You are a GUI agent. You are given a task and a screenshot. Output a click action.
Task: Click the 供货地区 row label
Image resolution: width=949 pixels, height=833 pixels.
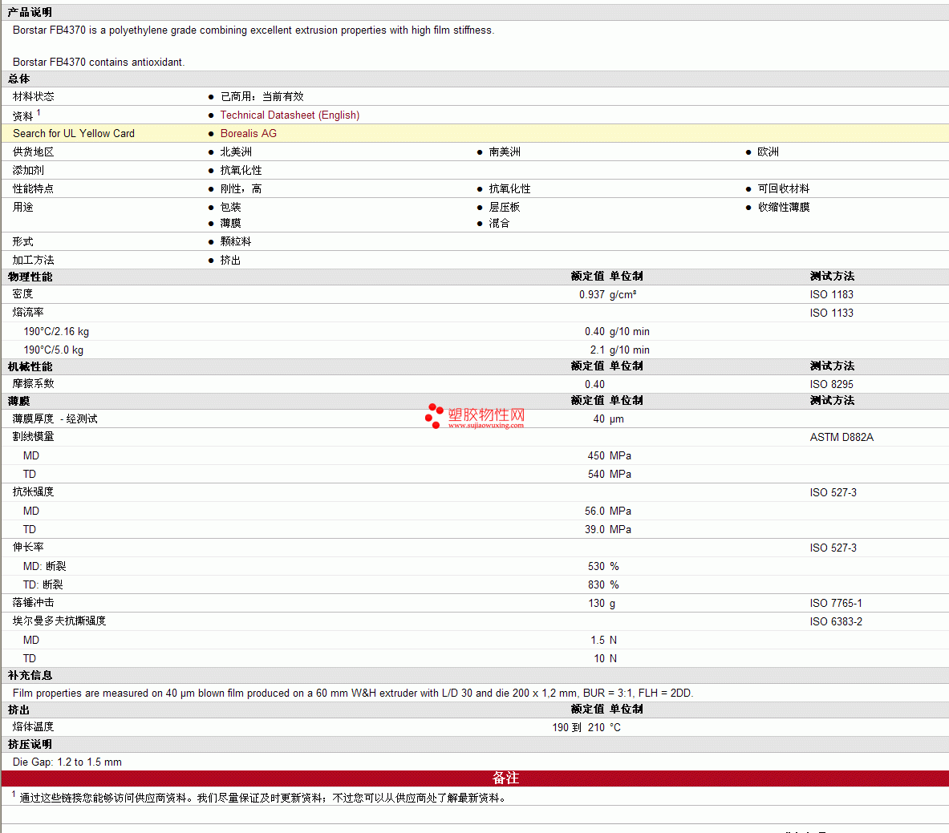(33, 152)
